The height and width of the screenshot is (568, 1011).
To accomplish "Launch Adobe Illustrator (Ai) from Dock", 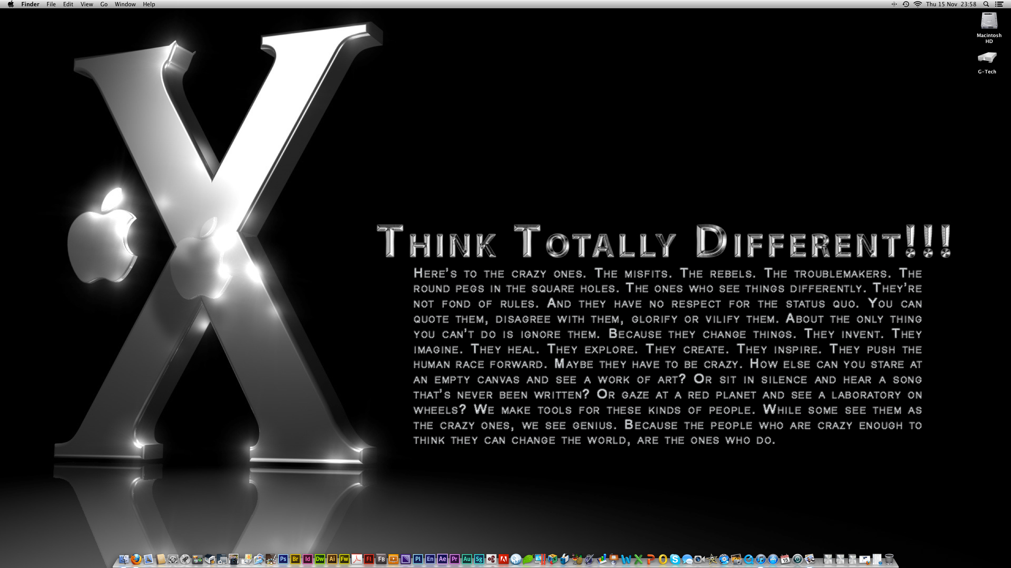I will (x=332, y=559).
